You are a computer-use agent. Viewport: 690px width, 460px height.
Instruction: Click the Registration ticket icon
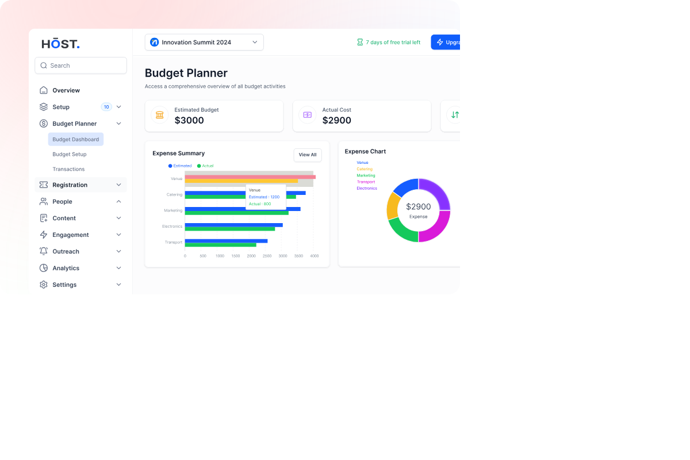point(44,185)
